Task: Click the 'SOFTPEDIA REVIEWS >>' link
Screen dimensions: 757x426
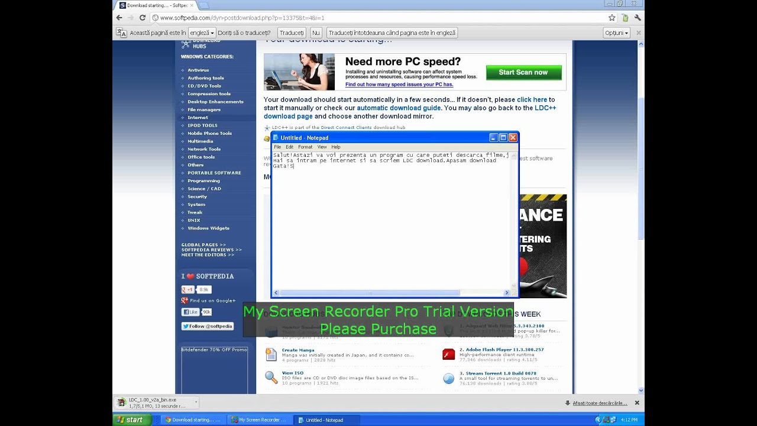Action: (x=211, y=250)
